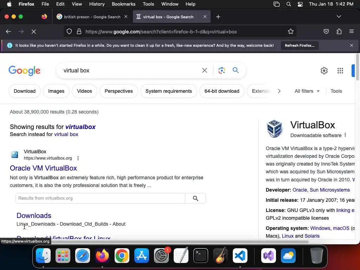Select the Perspectives filter chip

click(119, 91)
